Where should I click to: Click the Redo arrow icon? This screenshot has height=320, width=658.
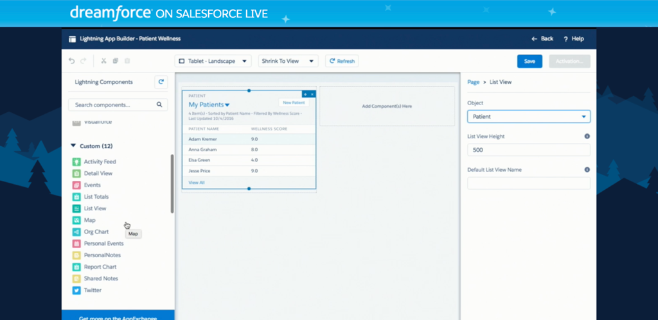point(83,61)
